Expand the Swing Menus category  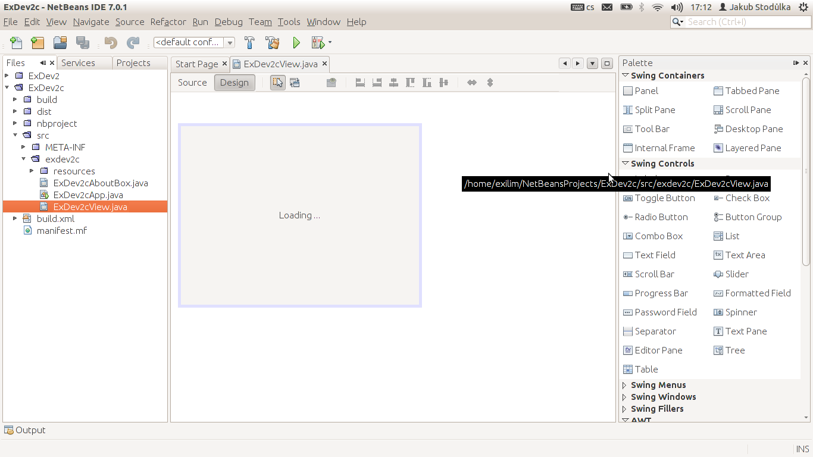tap(625, 385)
